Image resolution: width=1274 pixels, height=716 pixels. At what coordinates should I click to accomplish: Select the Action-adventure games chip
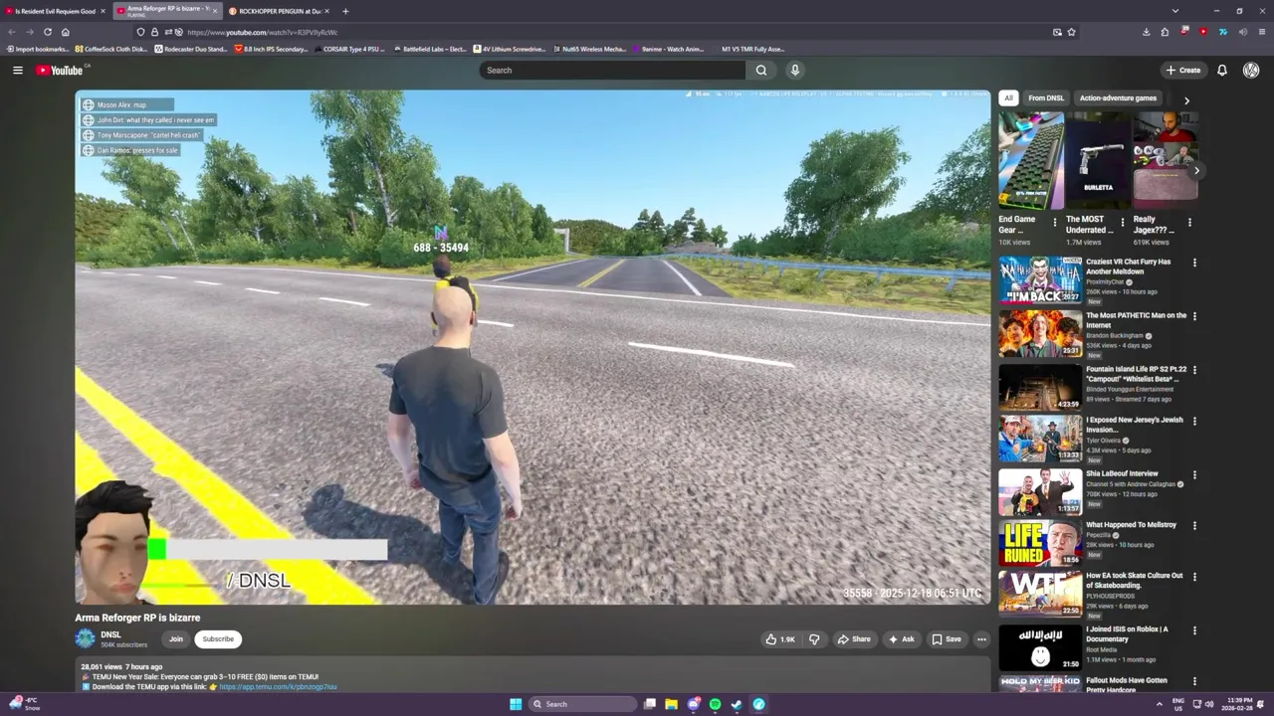1118,98
